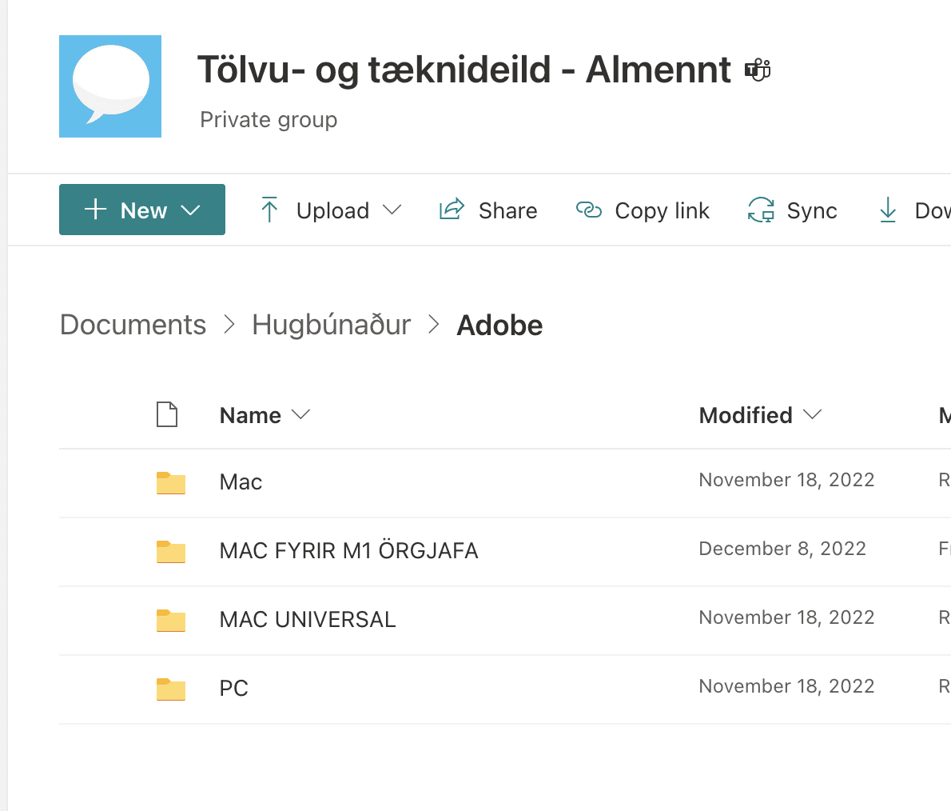
Task: Navigate to Documents in breadcrumb
Action: pyautogui.click(x=133, y=325)
